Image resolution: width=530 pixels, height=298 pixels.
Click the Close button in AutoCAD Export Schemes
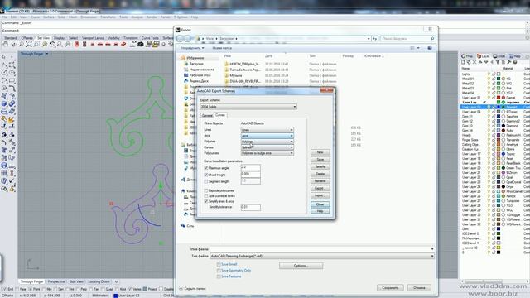click(x=320, y=204)
